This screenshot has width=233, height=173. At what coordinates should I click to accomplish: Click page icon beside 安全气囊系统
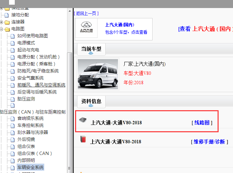point(13,78)
